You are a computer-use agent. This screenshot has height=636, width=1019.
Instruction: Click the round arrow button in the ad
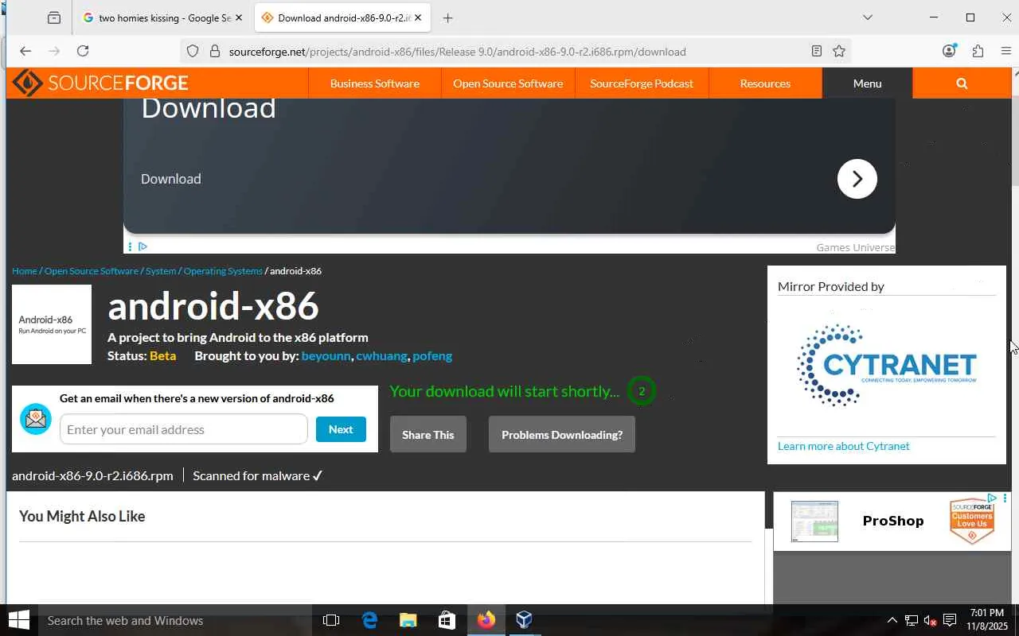pos(857,179)
